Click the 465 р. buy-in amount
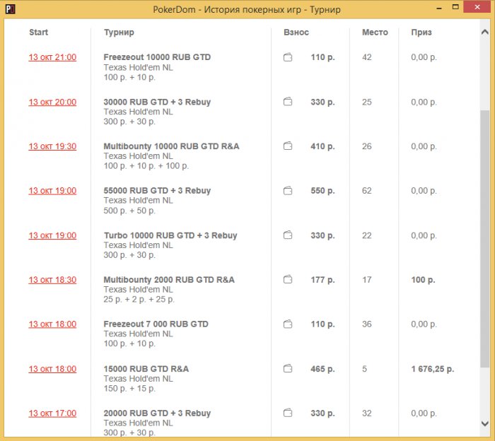Viewport: 495px width, 441px height. (x=322, y=369)
